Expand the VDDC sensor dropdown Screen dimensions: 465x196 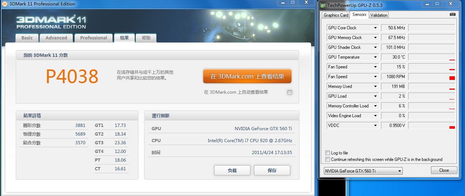375,125
